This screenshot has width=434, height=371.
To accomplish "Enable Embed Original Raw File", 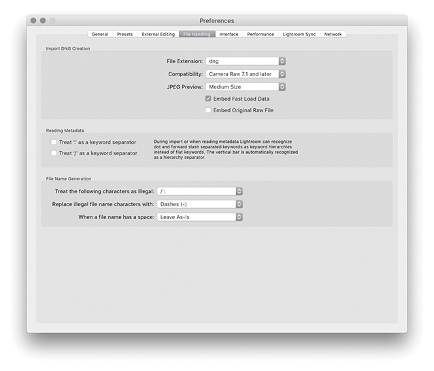I will point(208,110).
